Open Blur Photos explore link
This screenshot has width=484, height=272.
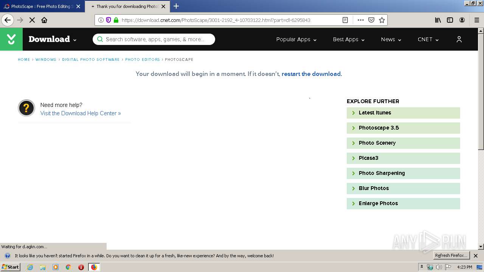403,189
